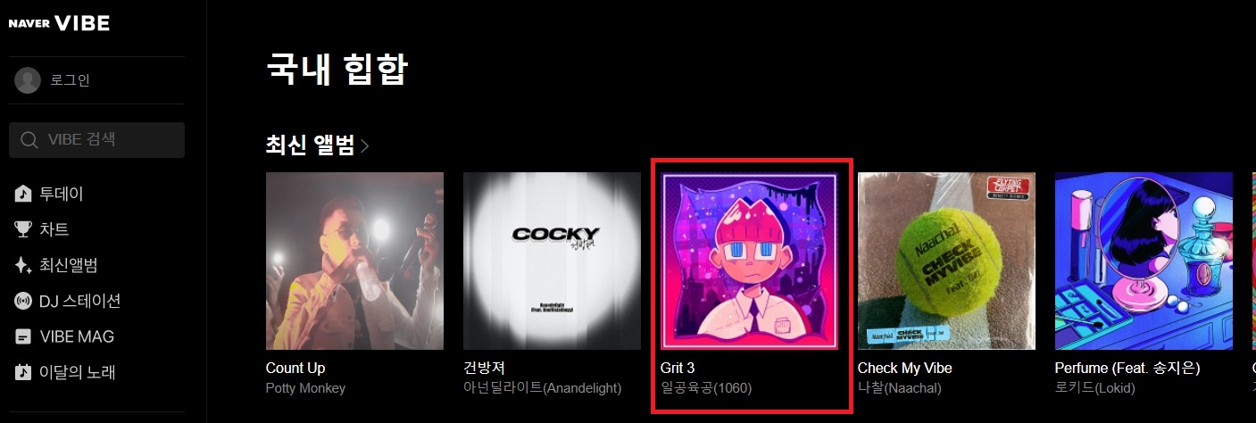The width and height of the screenshot is (1256, 423).
Task: Click 로그인 to sign in
Action: tap(70, 80)
